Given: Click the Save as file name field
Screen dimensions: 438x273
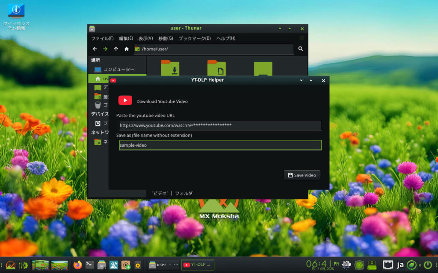Looking at the screenshot, I should click(220, 145).
